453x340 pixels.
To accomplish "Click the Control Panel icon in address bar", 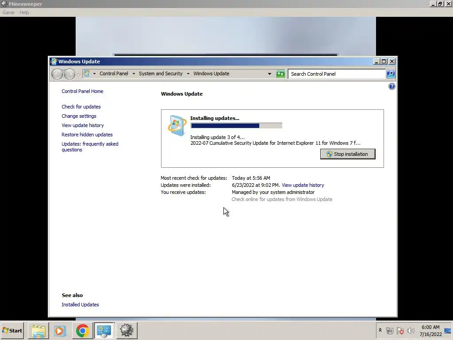I will pos(87,73).
